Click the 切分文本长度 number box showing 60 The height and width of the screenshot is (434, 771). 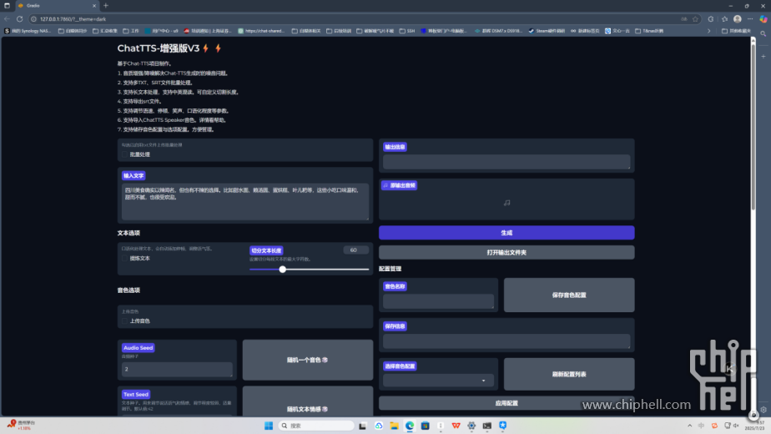click(355, 250)
